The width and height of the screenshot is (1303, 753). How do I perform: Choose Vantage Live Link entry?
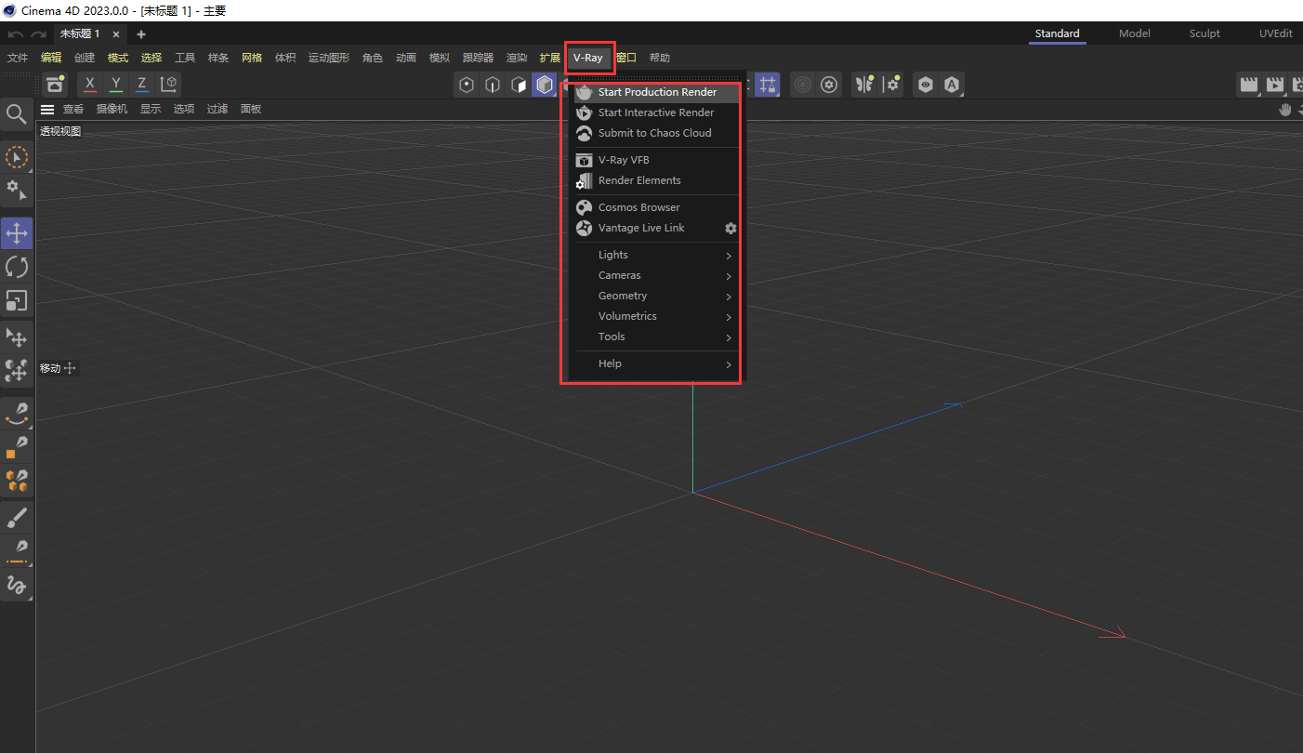coord(641,228)
